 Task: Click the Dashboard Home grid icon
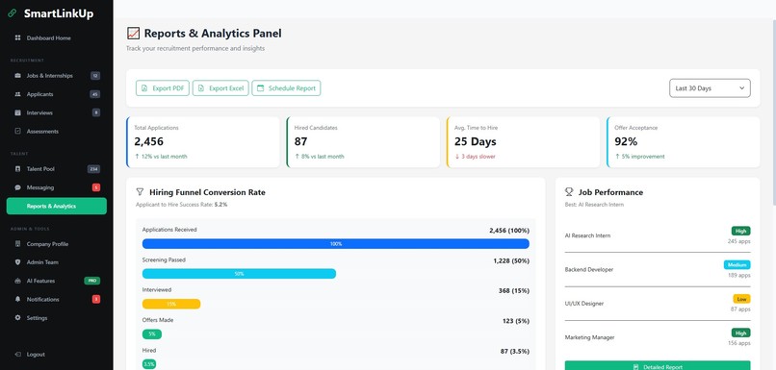18,38
